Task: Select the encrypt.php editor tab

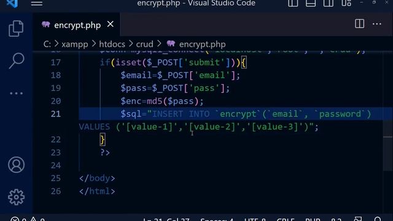Action: coord(76,25)
